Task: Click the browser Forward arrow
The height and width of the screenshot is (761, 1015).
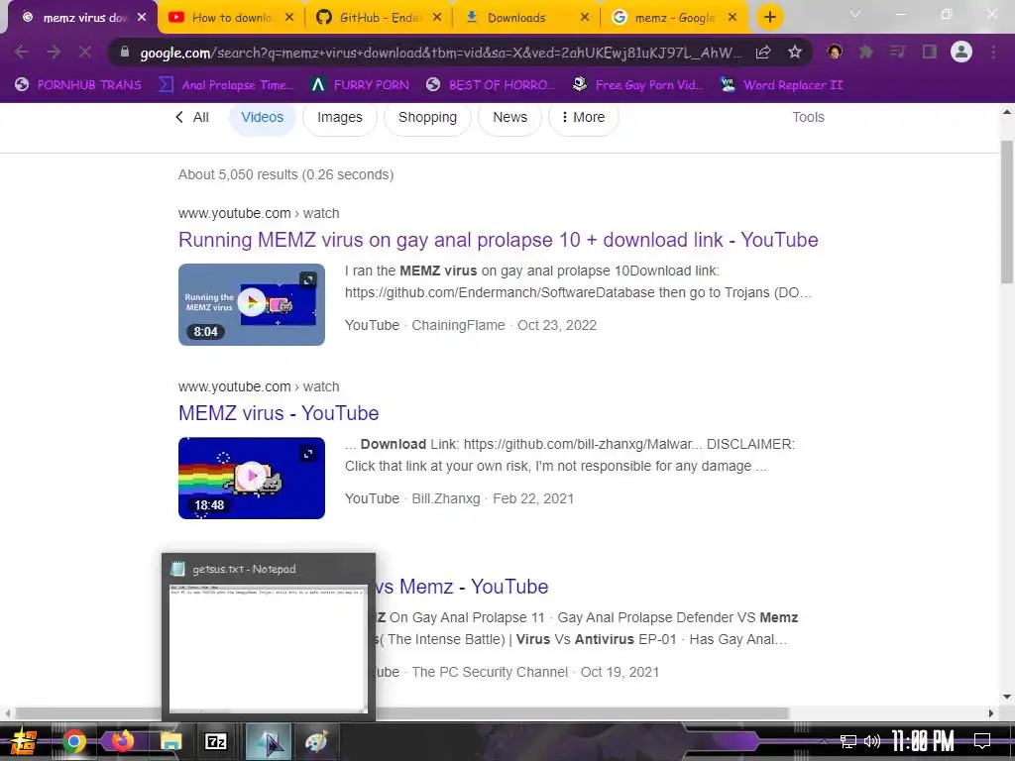Action: click(x=54, y=52)
